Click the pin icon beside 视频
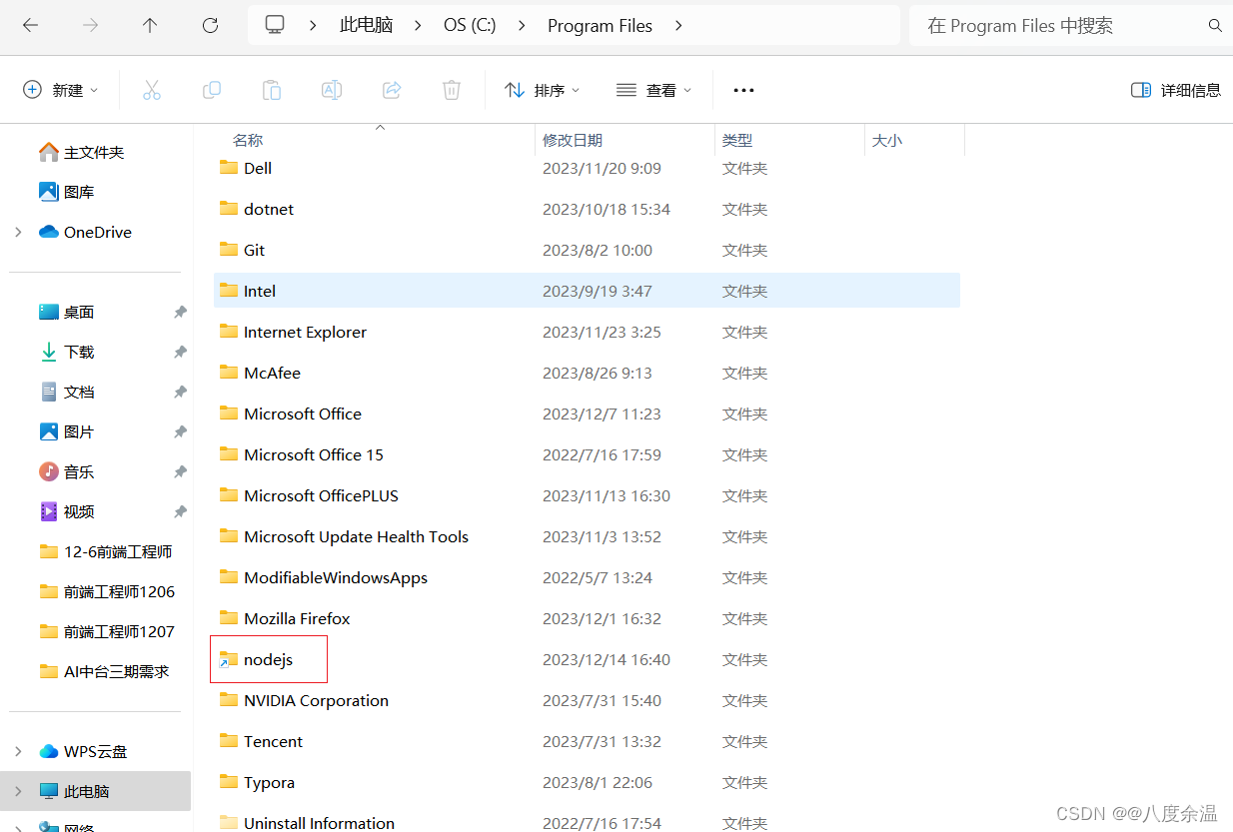1233x832 pixels. tap(180, 511)
